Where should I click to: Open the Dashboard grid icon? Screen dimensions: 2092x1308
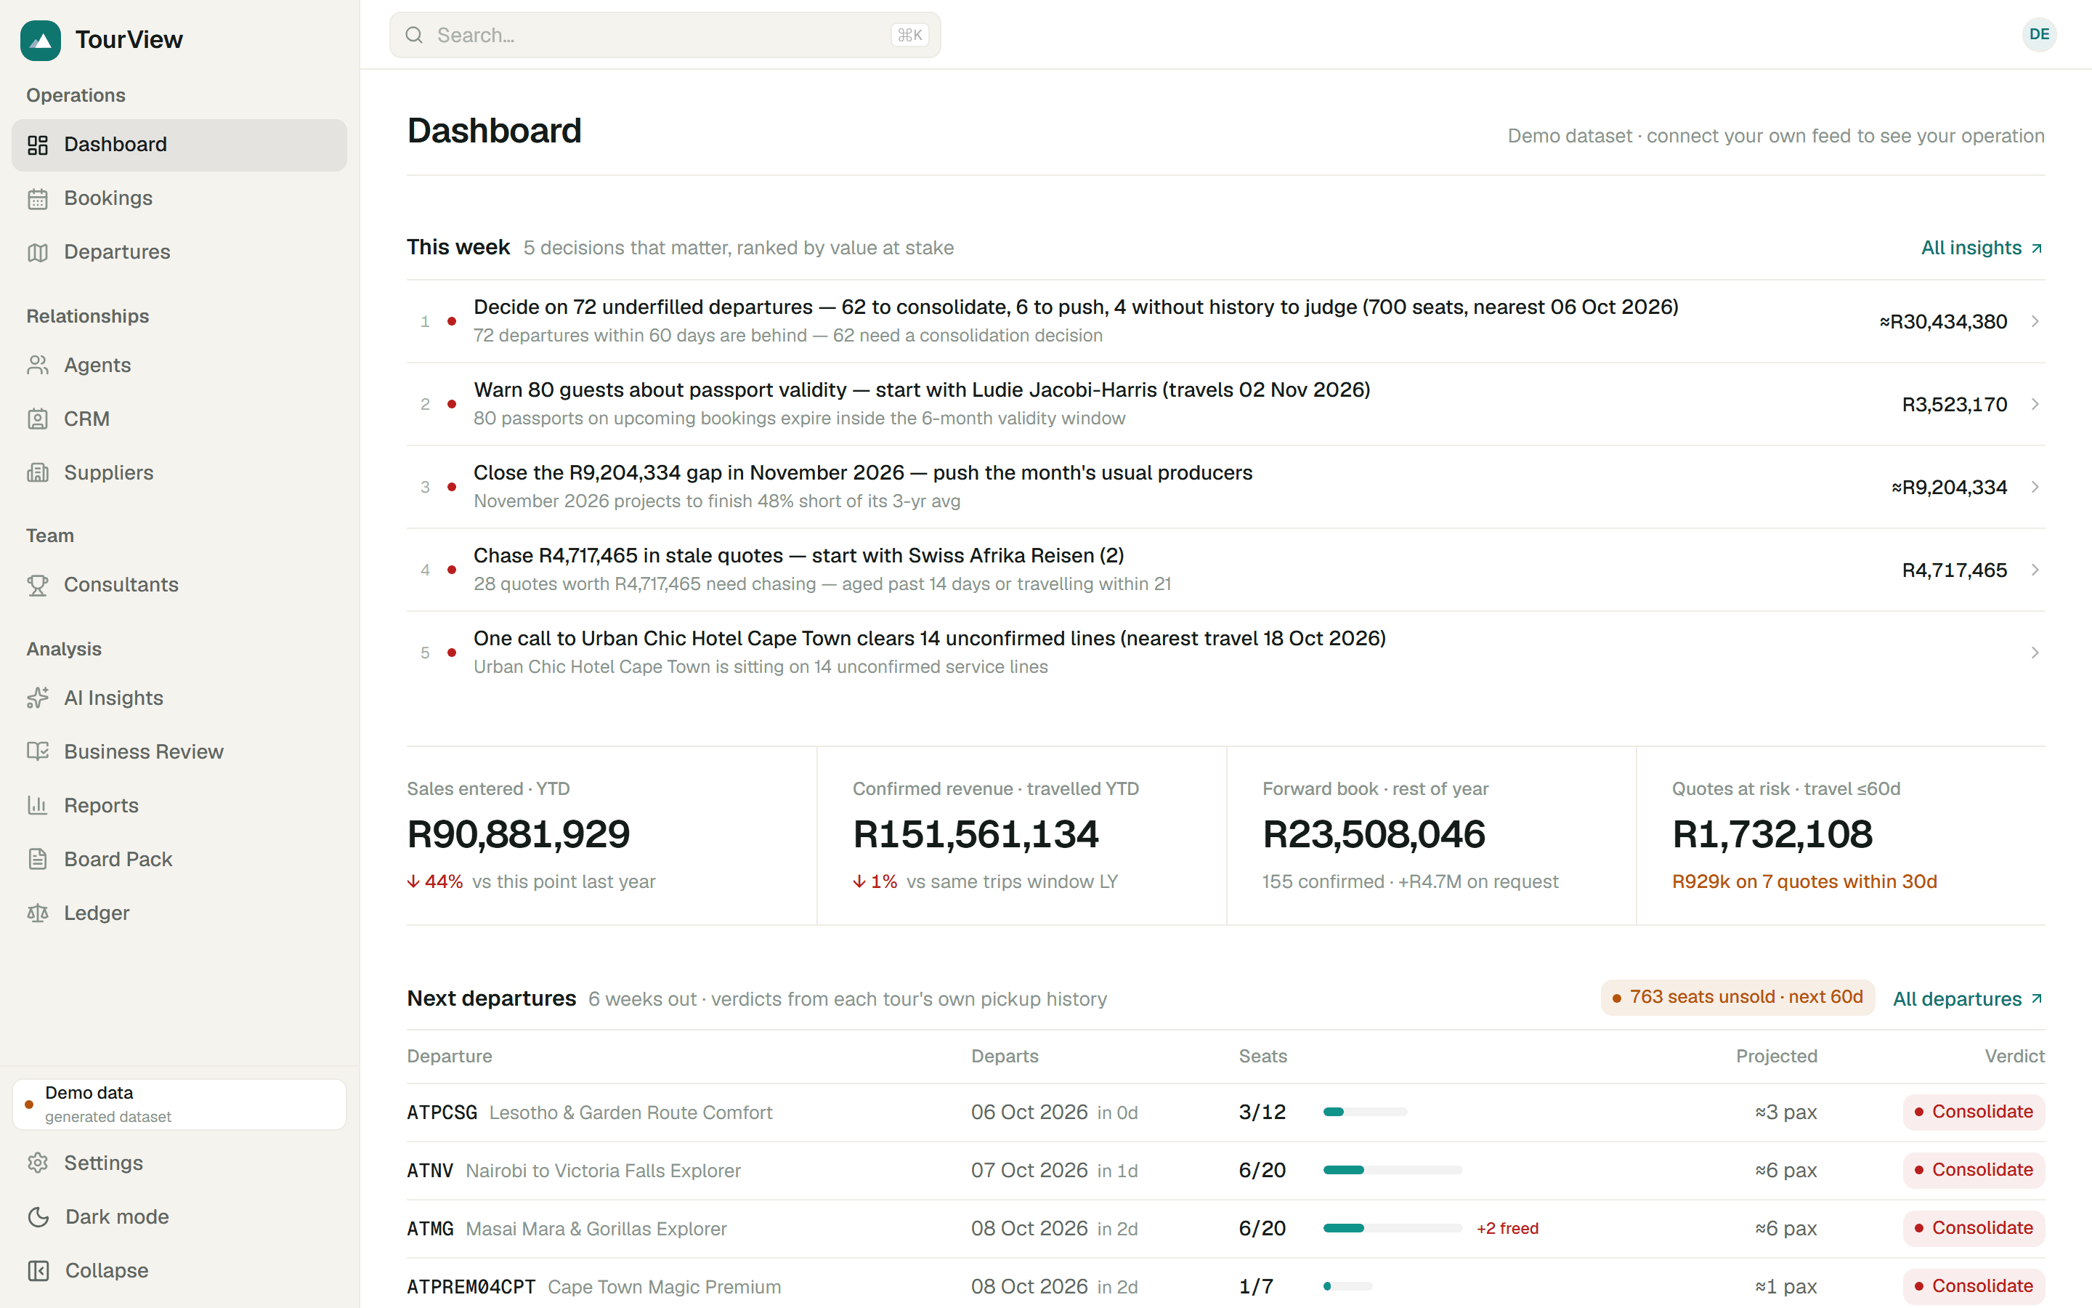pyautogui.click(x=37, y=145)
